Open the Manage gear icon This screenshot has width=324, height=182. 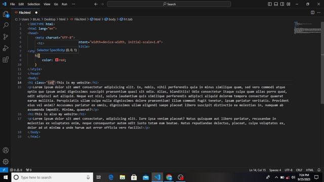tap(6, 161)
